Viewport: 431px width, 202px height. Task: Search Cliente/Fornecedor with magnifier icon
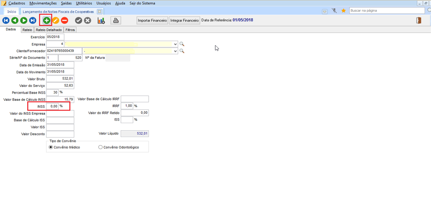click(182, 51)
